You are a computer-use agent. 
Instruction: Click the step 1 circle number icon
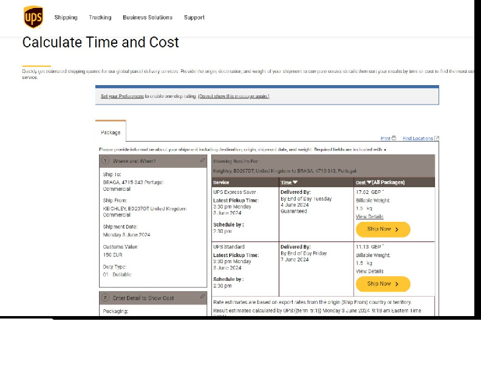(x=105, y=161)
